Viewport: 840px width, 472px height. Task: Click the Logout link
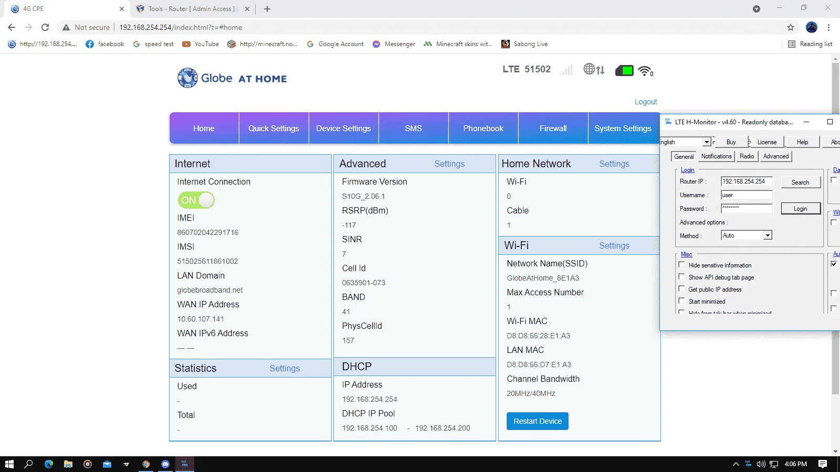tap(646, 102)
